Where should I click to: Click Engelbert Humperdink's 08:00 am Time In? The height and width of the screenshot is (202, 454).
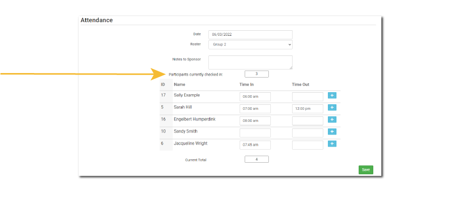point(255,120)
